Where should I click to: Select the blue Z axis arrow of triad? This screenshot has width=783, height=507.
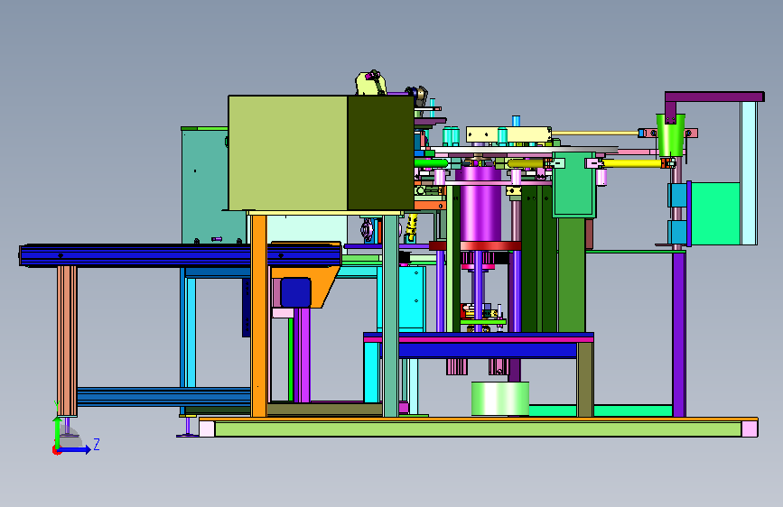pyautogui.click(x=75, y=449)
